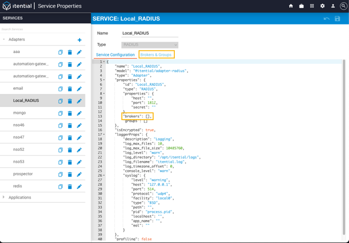Click the isEncrypted true value
This screenshot has height=243, width=349.
[150, 130]
